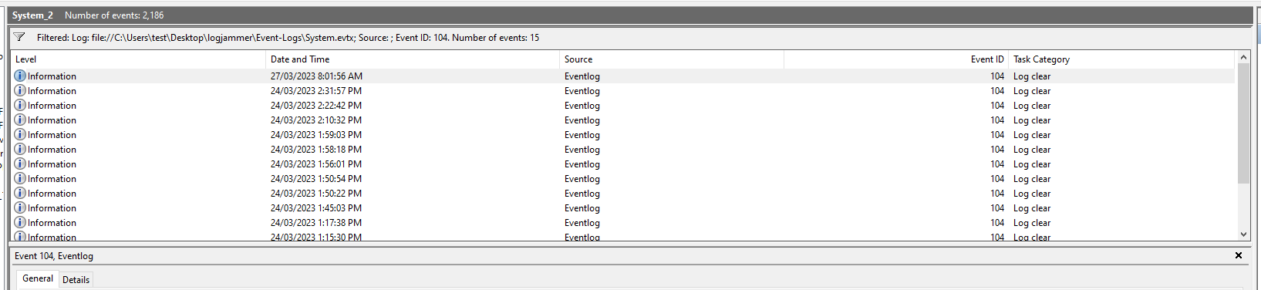
Task: Click info icon for 27/03/2023 8:01:56 AM event
Action: (20, 76)
